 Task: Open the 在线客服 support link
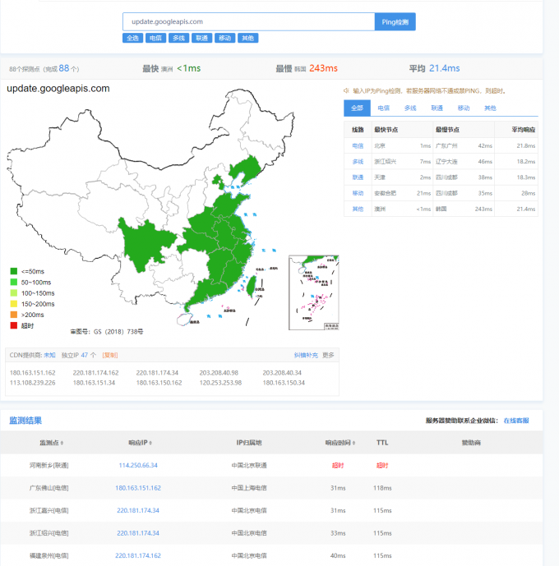click(x=516, y=421)
